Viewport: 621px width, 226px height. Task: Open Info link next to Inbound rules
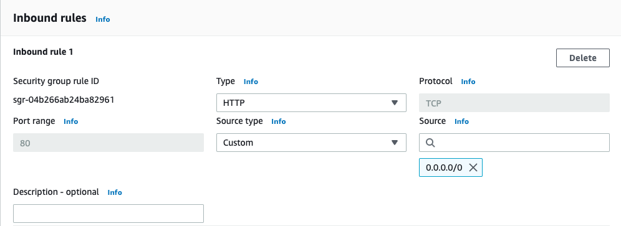(103, 19)
